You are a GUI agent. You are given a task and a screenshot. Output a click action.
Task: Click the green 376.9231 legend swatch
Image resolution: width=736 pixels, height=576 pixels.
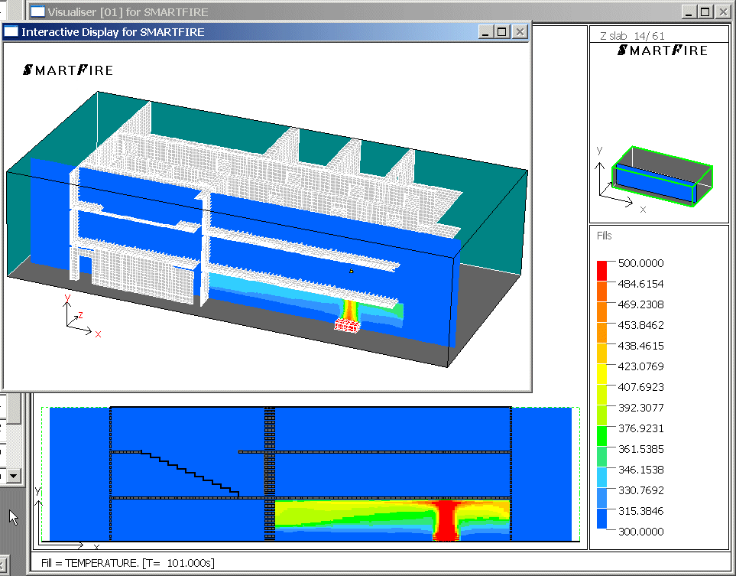coord(601,436)
